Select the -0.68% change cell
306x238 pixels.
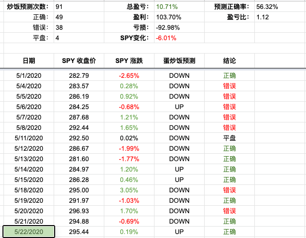(129, 107)
